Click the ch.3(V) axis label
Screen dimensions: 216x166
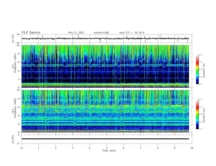click(x=13, y=139)
